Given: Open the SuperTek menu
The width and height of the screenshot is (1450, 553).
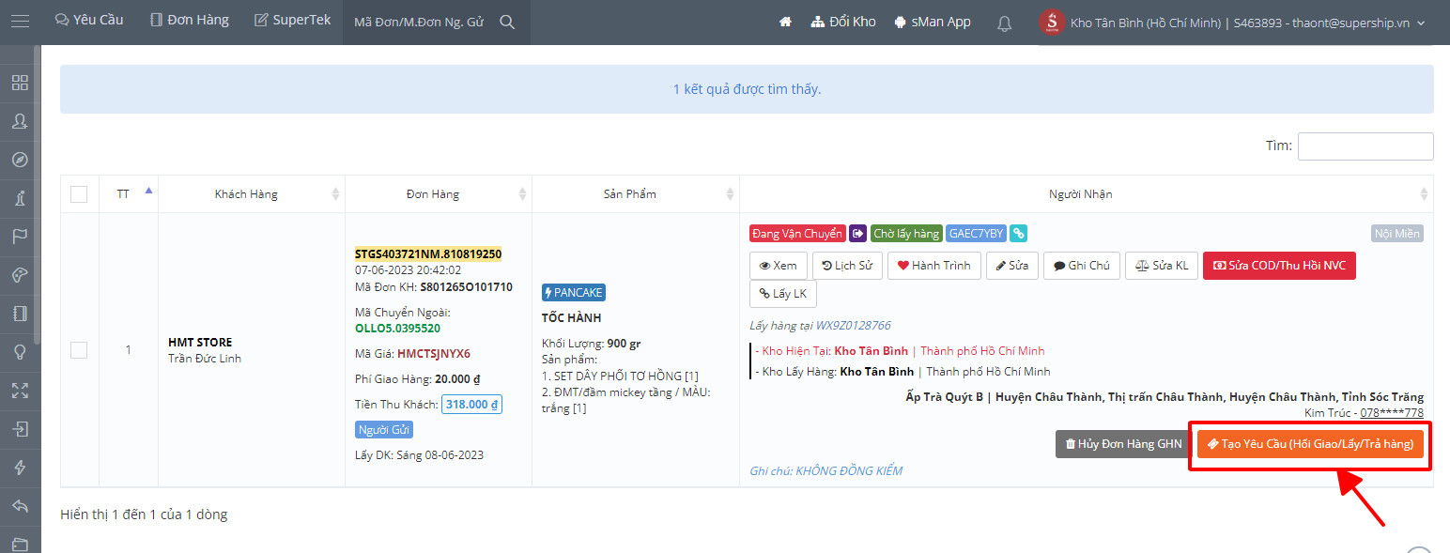Looking at the screenshot, I should 293,20.
